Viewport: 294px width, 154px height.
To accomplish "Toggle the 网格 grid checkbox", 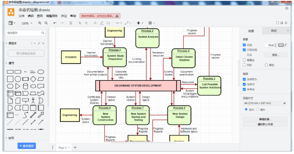I will (244, 45).
